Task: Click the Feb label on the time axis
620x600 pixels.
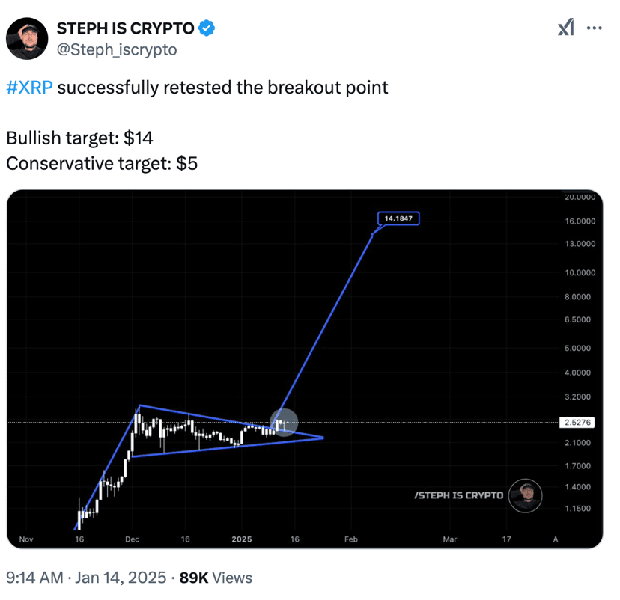Action: coord(350,539)
